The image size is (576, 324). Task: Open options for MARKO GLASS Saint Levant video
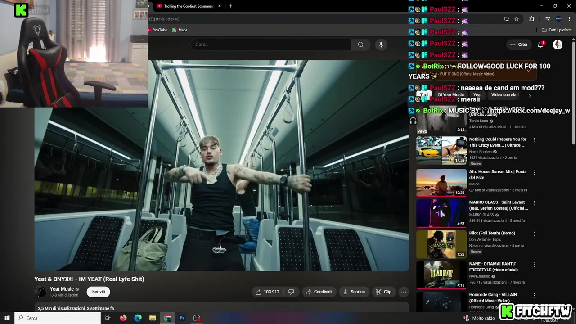[535, 203]
